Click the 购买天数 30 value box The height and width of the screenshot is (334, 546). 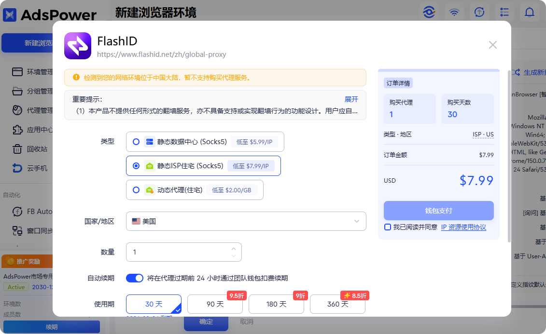pyautogui.click(x=468, y=109)
